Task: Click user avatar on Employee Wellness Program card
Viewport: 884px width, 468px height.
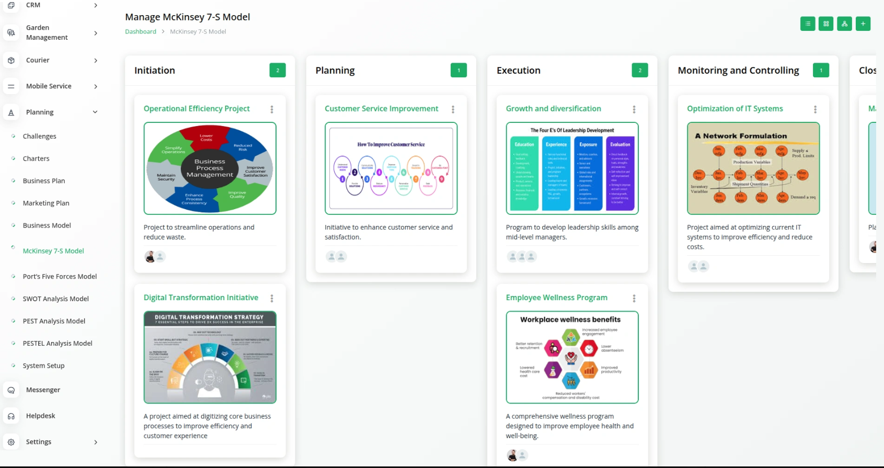Action: [512, 455]
